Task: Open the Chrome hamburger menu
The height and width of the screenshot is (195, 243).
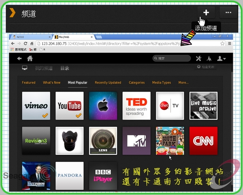Action: (230, 44)
